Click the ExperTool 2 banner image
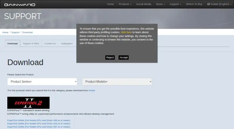The height and width of the screenshot is (129, 234). pyautogui.click(x=28, y=103)
